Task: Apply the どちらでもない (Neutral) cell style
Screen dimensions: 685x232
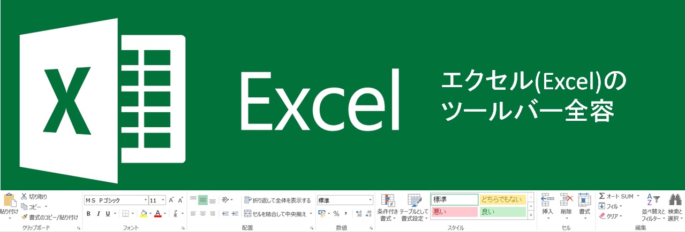Action: coord(503,199)
